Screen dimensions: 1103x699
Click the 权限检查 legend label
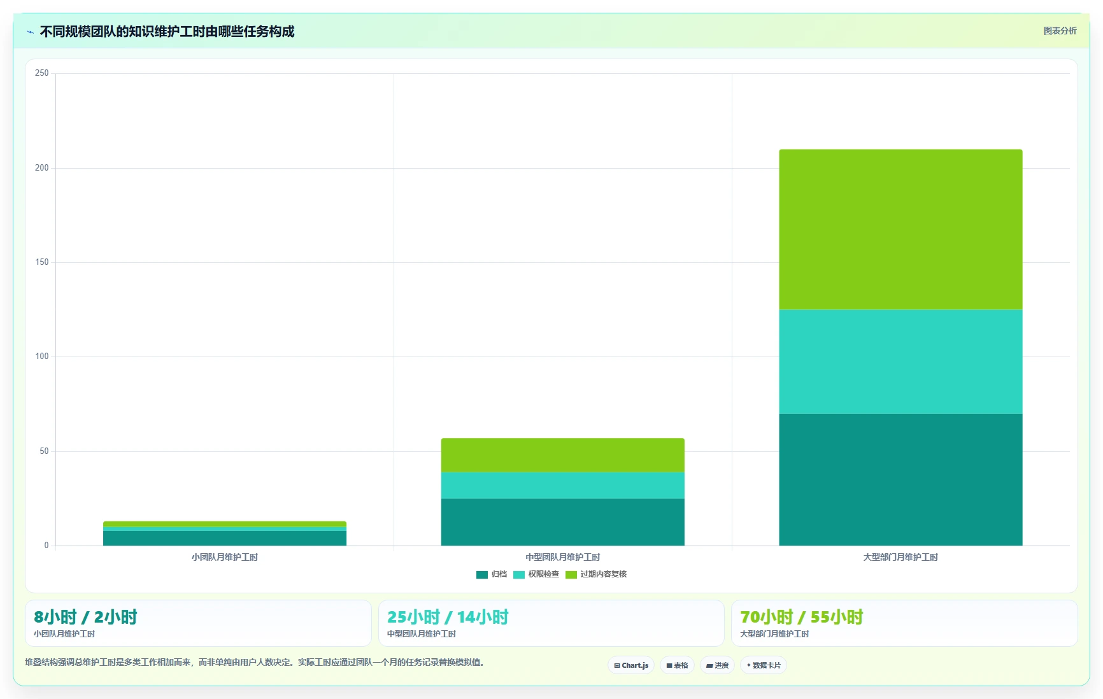click(x=543, y=574)
